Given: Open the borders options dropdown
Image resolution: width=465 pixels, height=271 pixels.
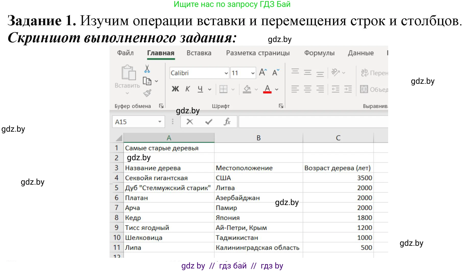Looking at the screenshot, I should coord(233,89).
